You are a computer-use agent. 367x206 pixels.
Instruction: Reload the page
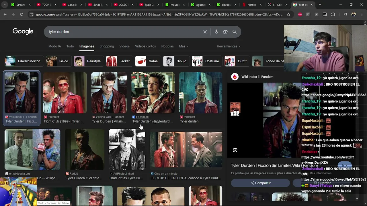(x=21, y=14)
